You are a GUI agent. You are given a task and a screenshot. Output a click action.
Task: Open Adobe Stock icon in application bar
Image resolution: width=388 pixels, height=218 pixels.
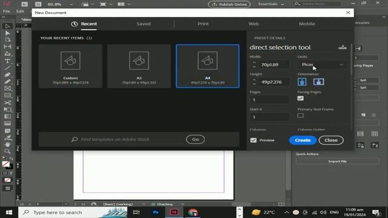pyautogui.click(x=38, y=4)
